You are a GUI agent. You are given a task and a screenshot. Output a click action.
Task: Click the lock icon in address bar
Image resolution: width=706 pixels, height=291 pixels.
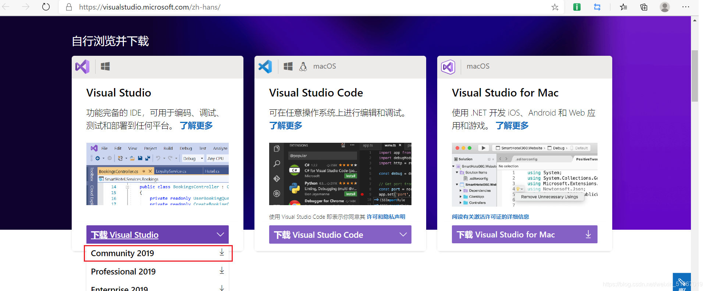(x=69, y=7)
